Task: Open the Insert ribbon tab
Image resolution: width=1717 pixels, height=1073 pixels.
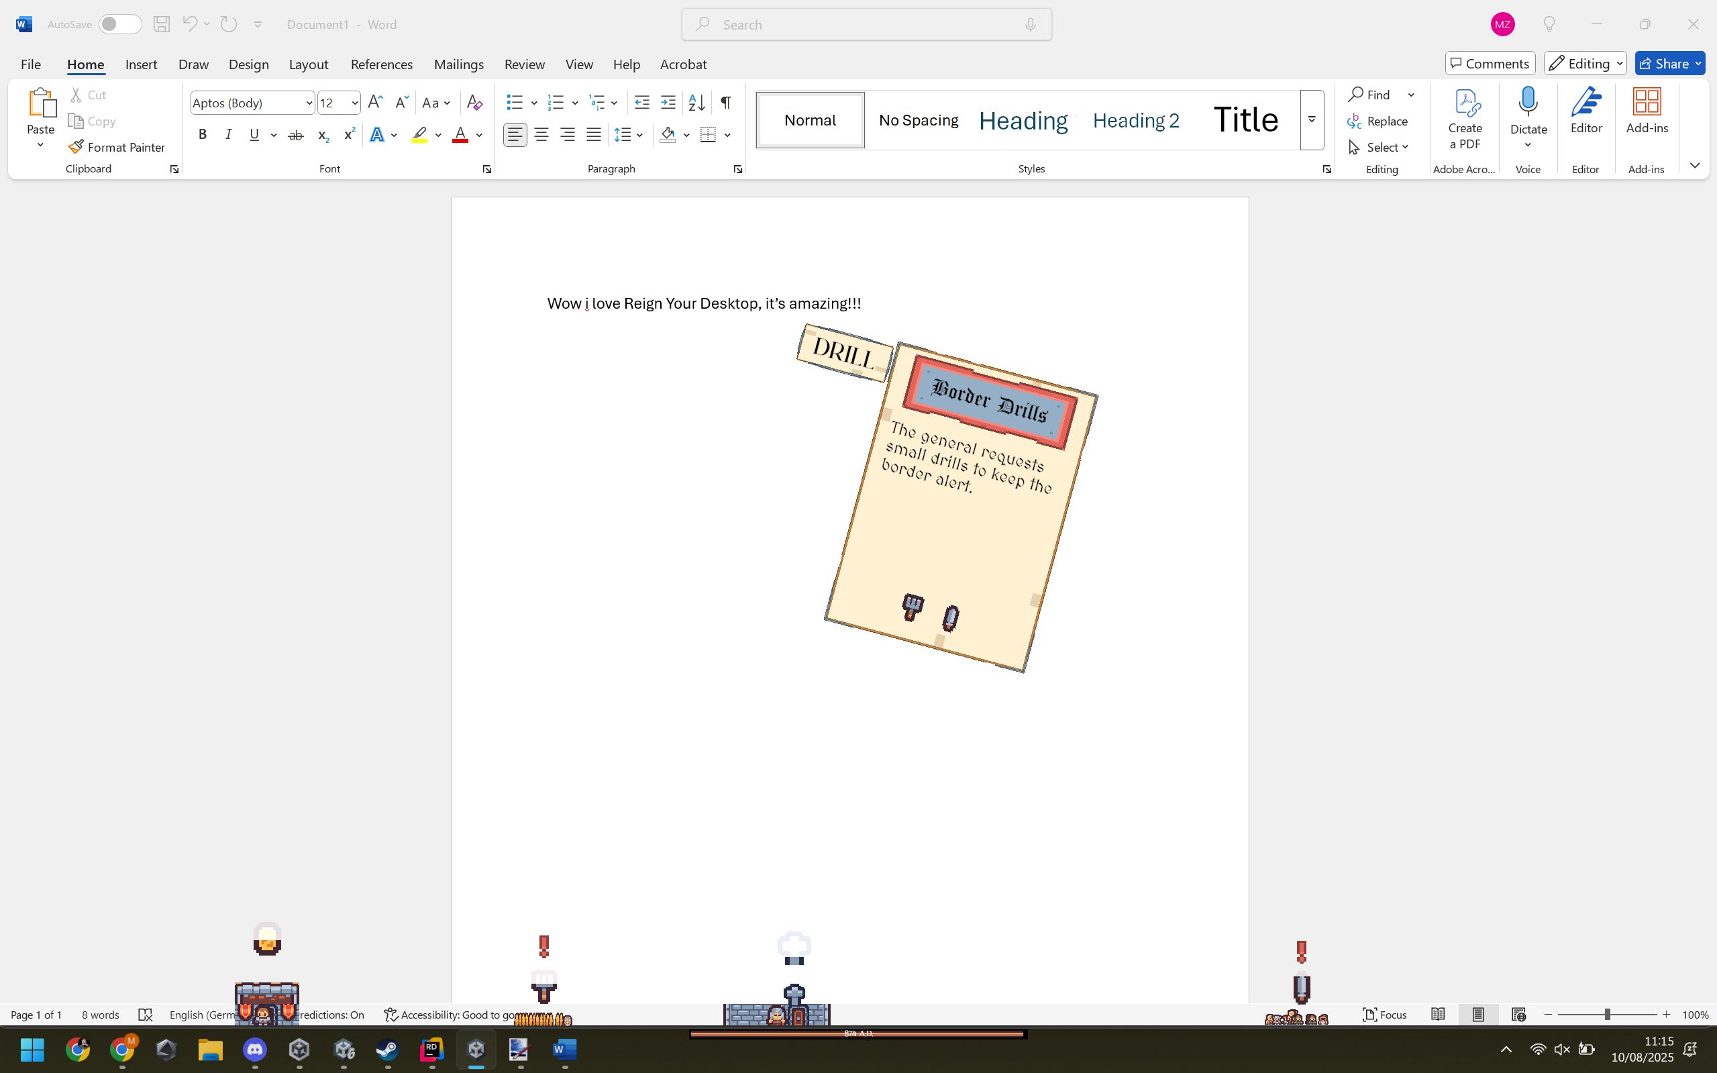Action: (141, 64)
